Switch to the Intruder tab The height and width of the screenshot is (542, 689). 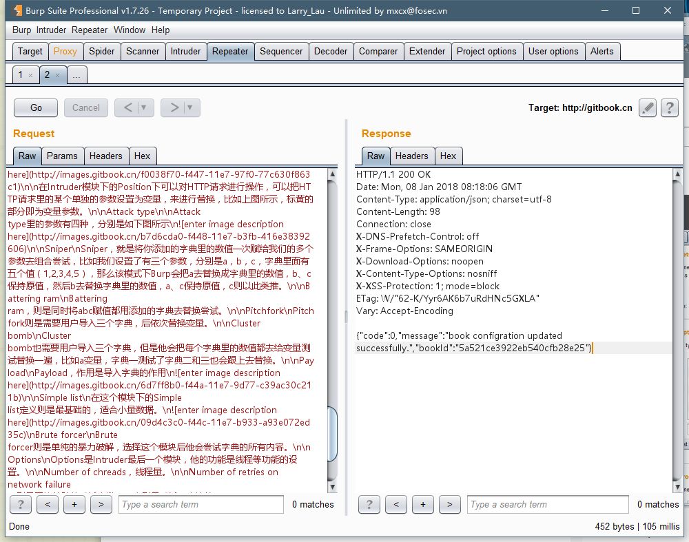tap(185, 51)
